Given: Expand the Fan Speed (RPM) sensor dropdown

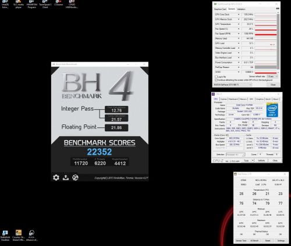Looking at the screenshot, I should point(239,34).
